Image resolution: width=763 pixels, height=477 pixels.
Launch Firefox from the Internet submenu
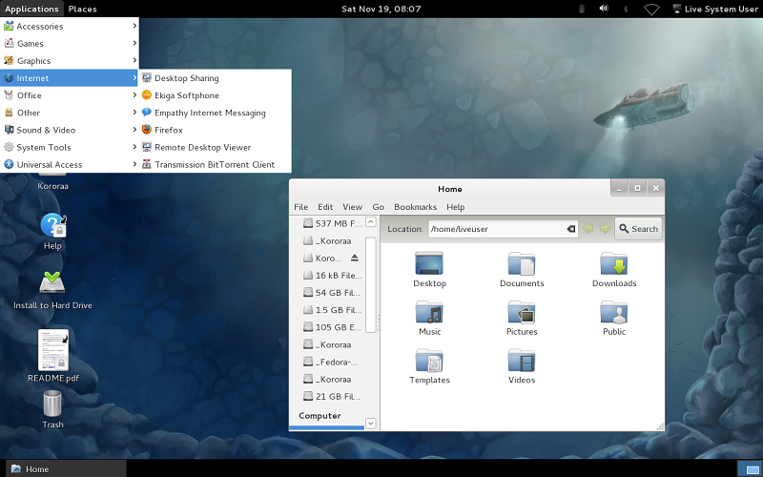click(168, 130)
